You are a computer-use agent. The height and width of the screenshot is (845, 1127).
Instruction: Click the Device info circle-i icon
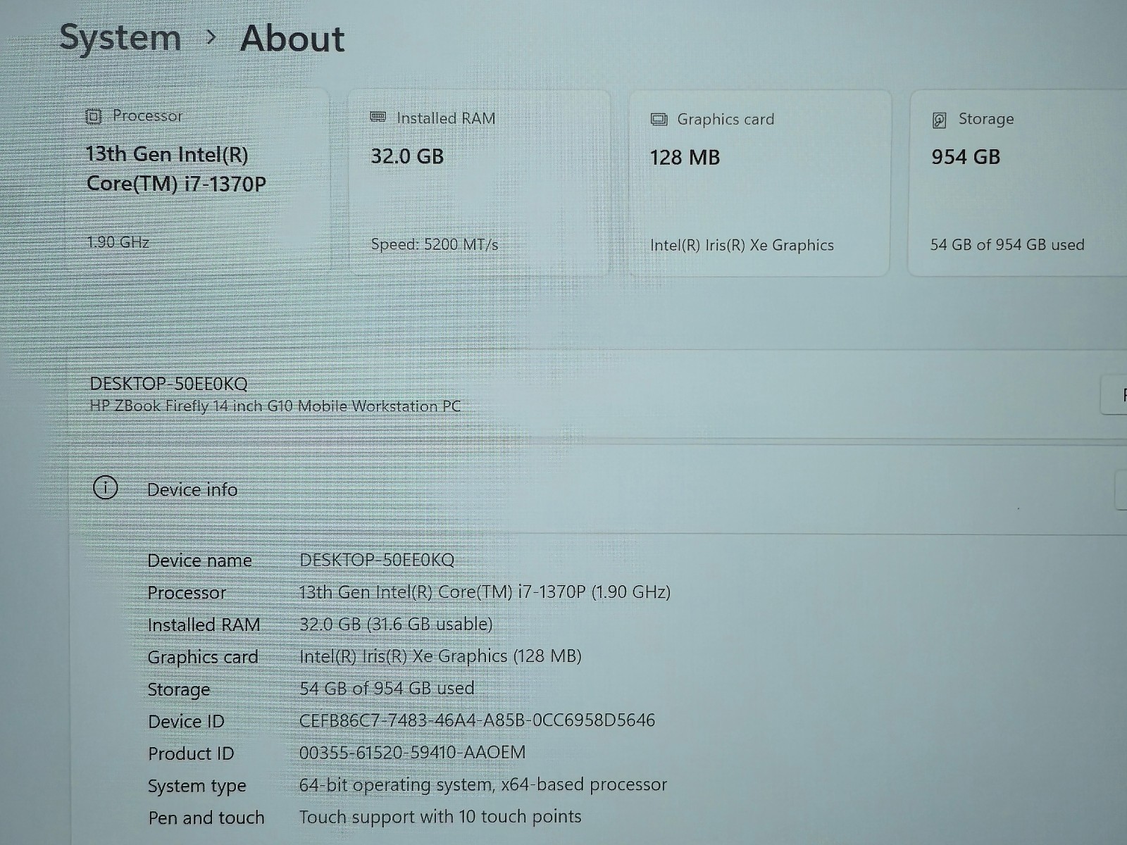(106, 487)
